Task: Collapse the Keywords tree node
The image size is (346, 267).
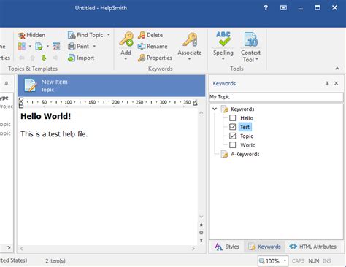Action: [215, 109]
